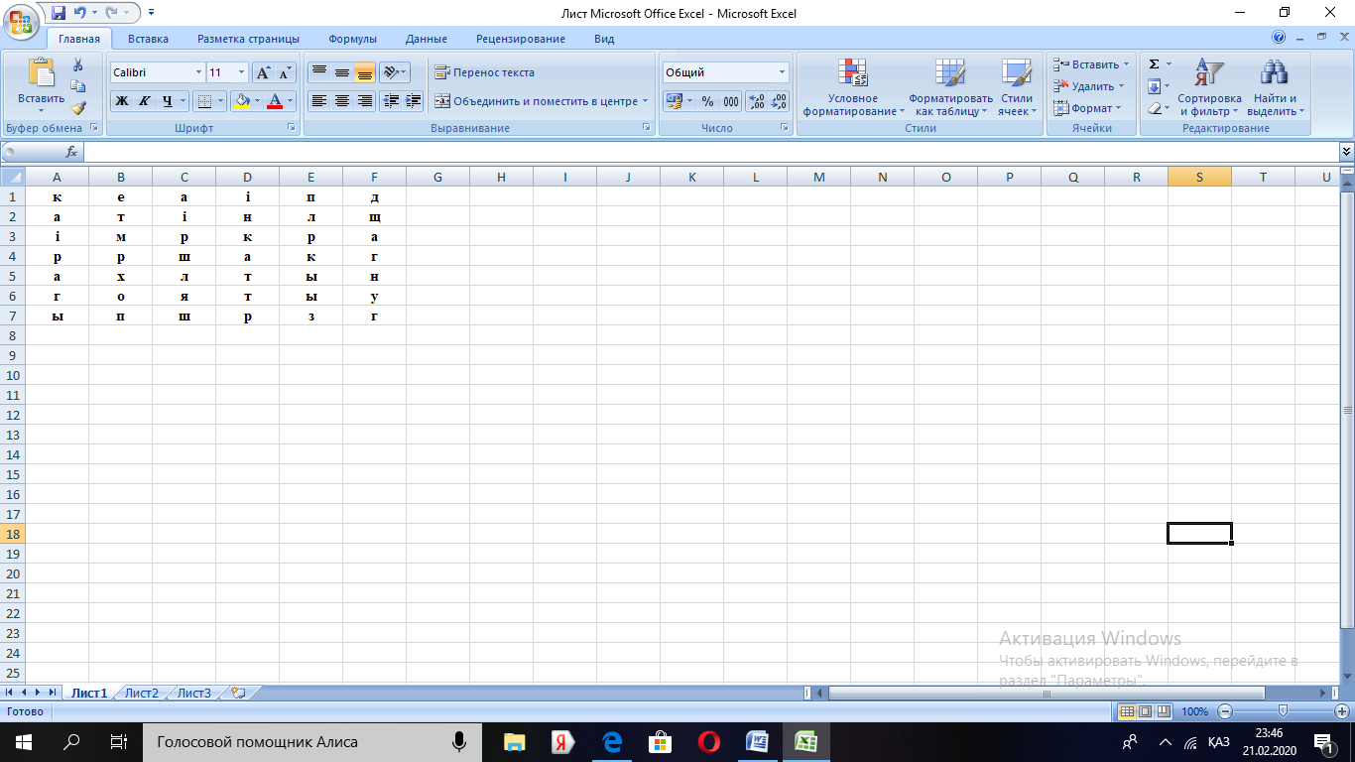
Task: Paste from the clipboard icon
Action: [x=42, y=72]
